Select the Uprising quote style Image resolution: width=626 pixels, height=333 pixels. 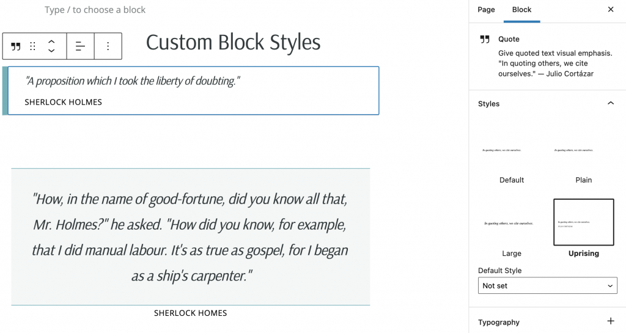point(583,229)
